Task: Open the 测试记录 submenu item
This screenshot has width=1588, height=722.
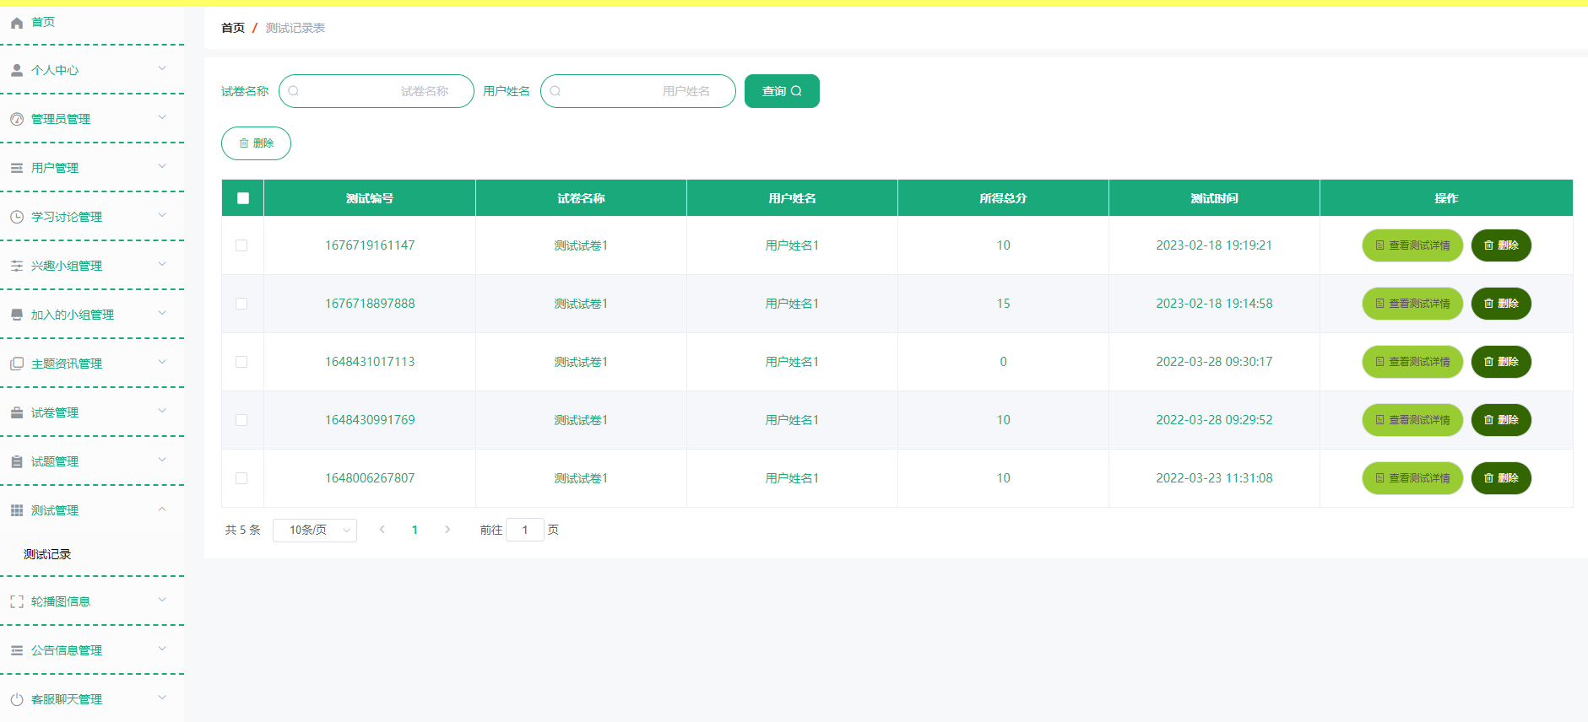Action: (47, 554)
